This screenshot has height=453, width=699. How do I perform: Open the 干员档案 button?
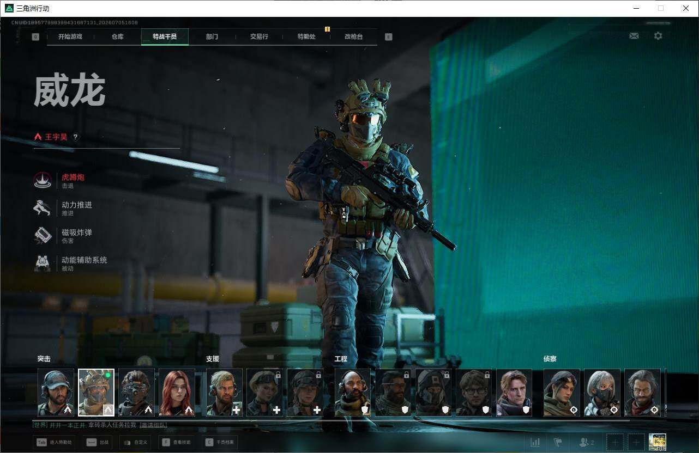coord(220,443)
